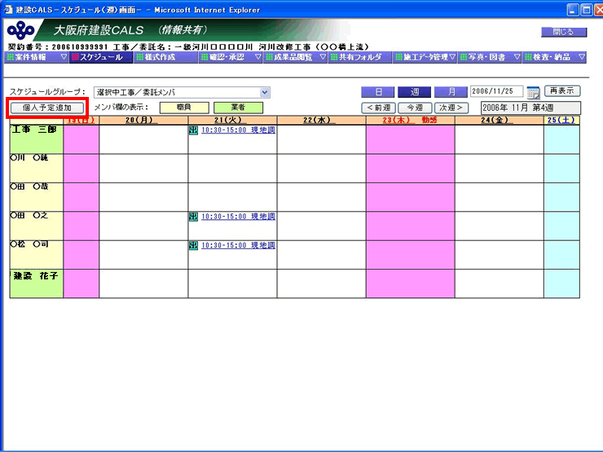Click the 個人予定追加 button

pos(46,108)
